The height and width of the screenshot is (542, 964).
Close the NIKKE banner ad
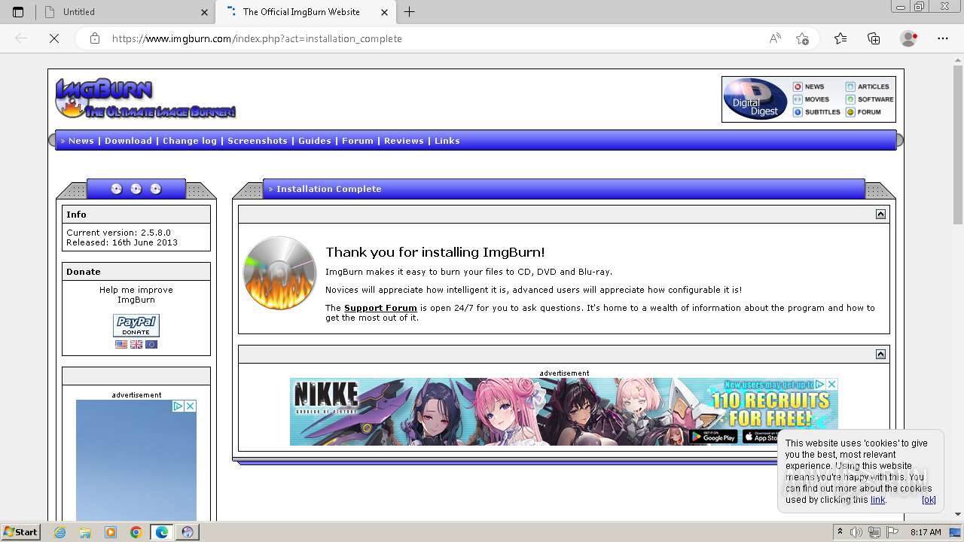coord(831,384)
